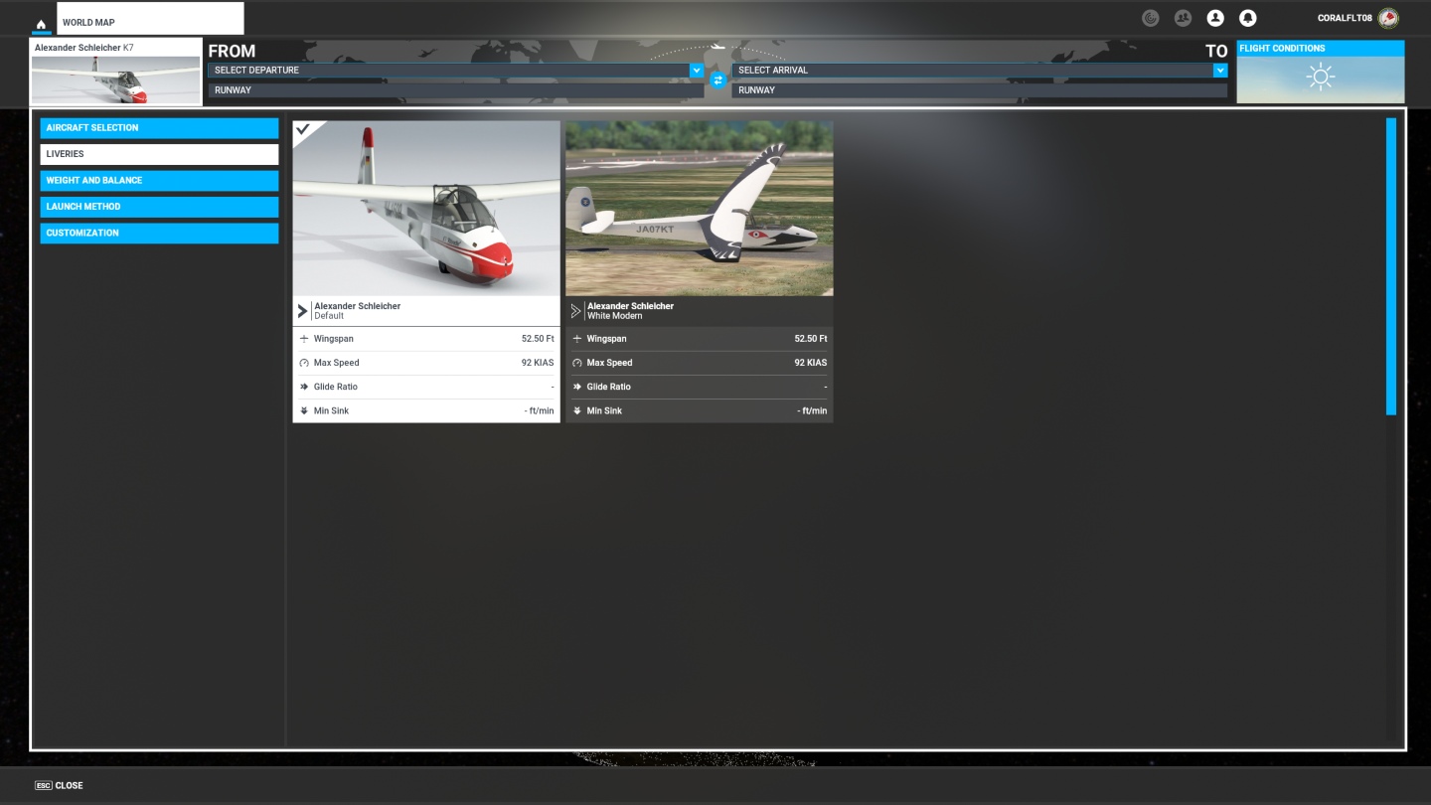Image resolution: width=1431 pixels, height=805 pixels.
Task: Click the CORALFLT08 gamertag
Action: (1345, 18)
